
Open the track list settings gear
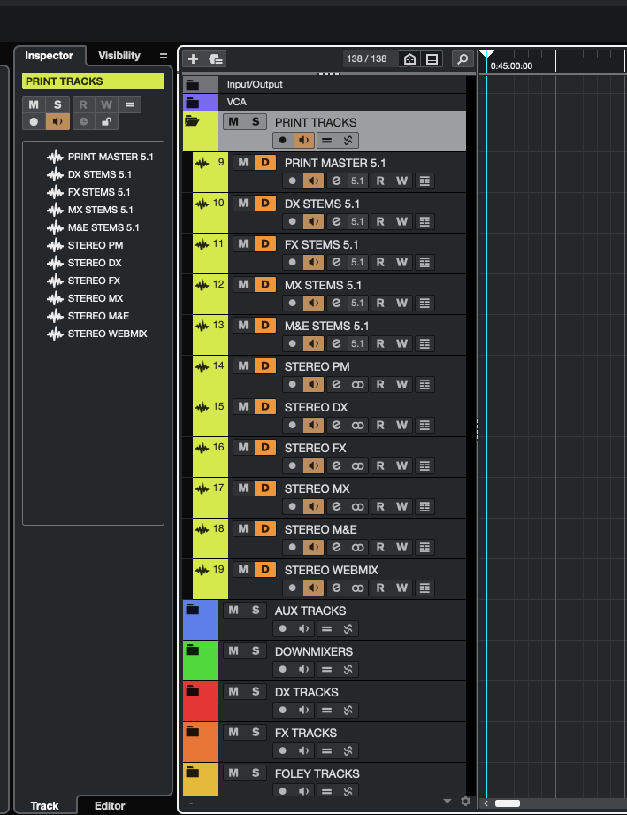point(465,802)
